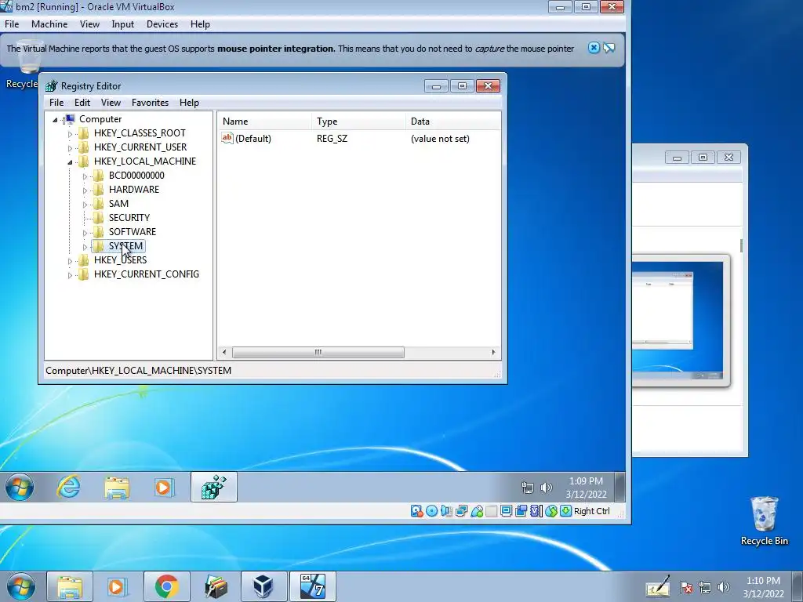Expand HKEY_CURRENT_USER with its arrow

(70, 148)
